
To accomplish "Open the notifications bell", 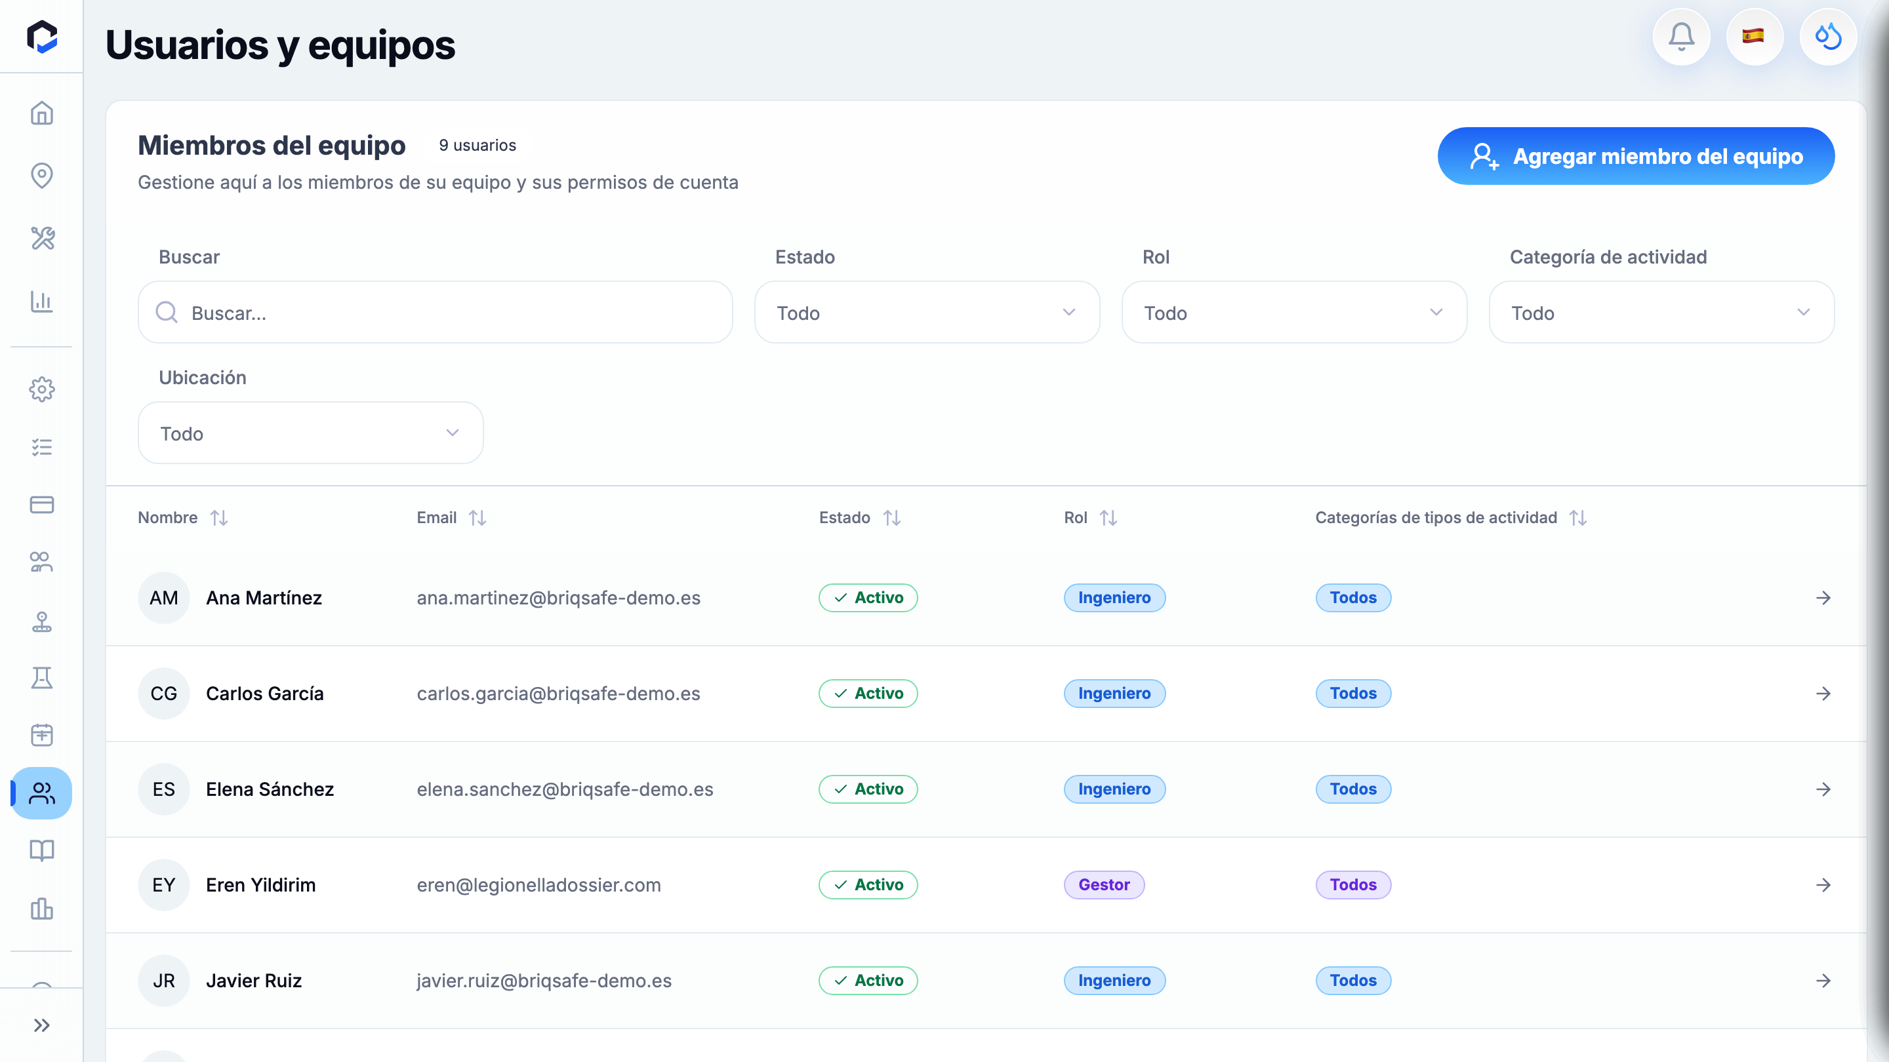I will (x=1682, y=37).
